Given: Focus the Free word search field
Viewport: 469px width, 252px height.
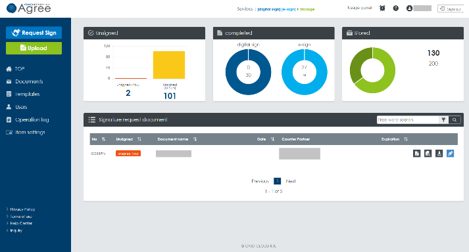Looking at the screenshot, I should click(408, 119).
